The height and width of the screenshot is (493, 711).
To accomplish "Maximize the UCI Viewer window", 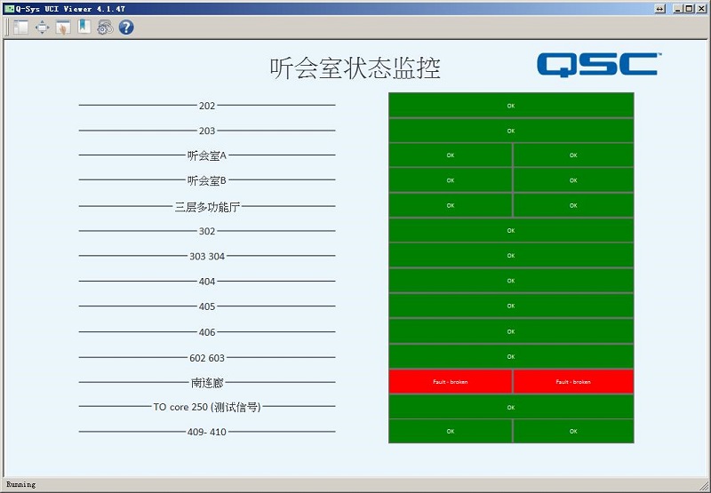I will pos(690,9).
